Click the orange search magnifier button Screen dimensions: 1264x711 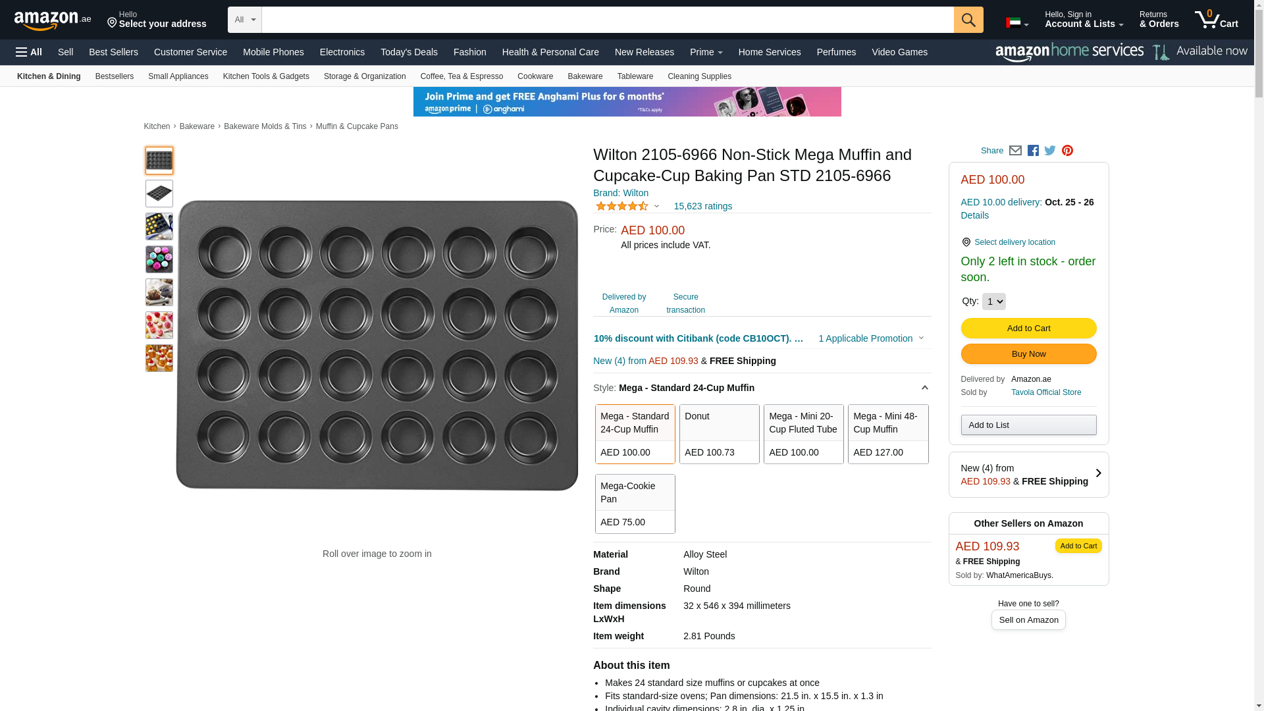tap(968, 20)
